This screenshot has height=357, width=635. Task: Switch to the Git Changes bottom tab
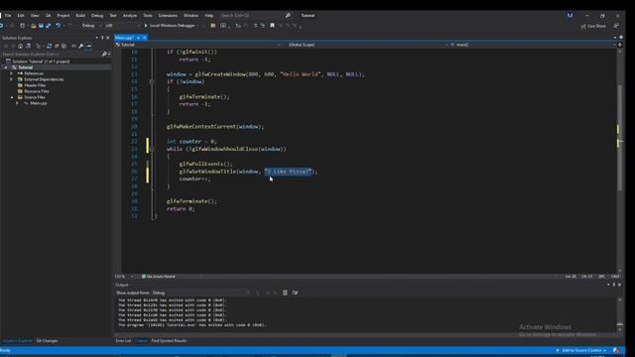pos(47,341)
